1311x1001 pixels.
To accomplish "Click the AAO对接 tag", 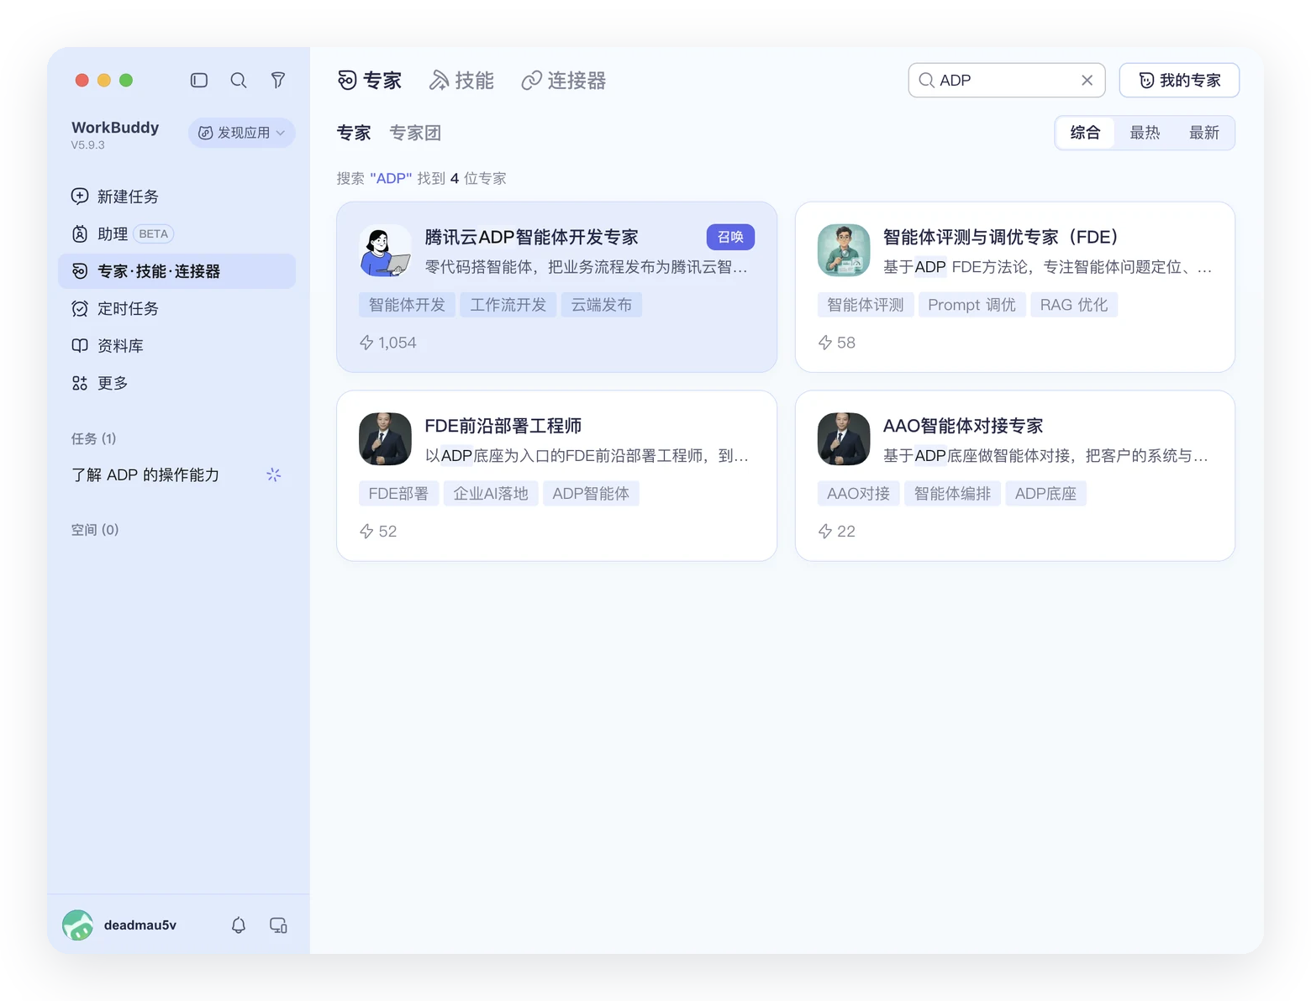I will (x=858, y=494).
